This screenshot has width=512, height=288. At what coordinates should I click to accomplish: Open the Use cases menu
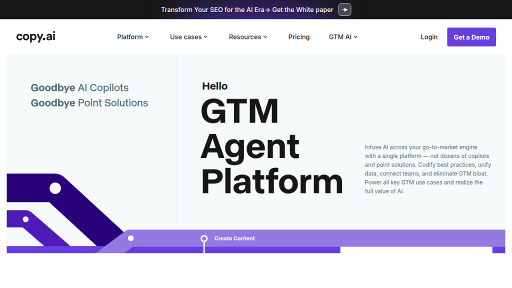tap(188, 37)
